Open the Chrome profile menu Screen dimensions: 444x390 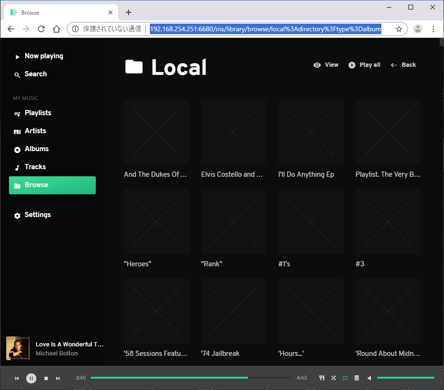[417, 29]
